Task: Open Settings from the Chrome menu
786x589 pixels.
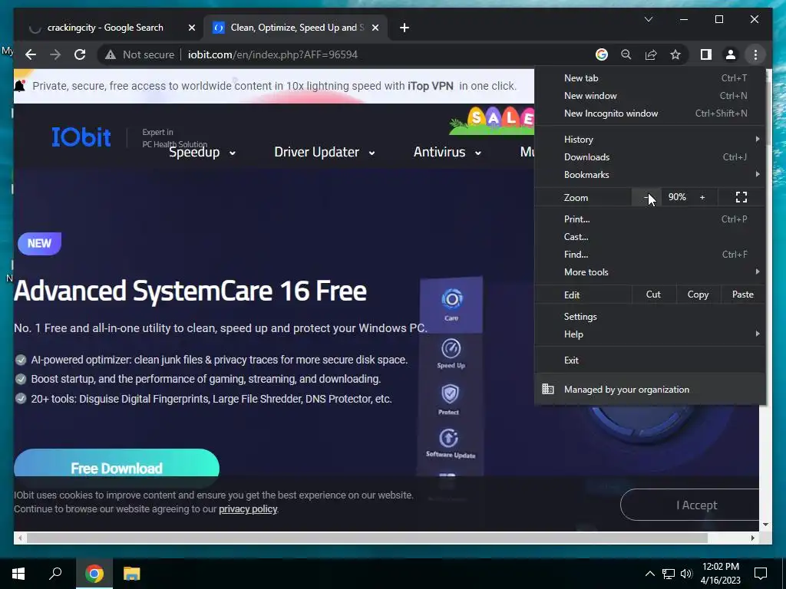Action: pos(650,317)
